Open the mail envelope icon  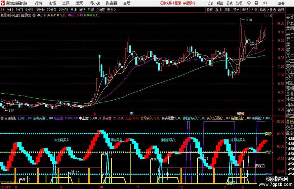pyautogui.click(x=265, y=3)
